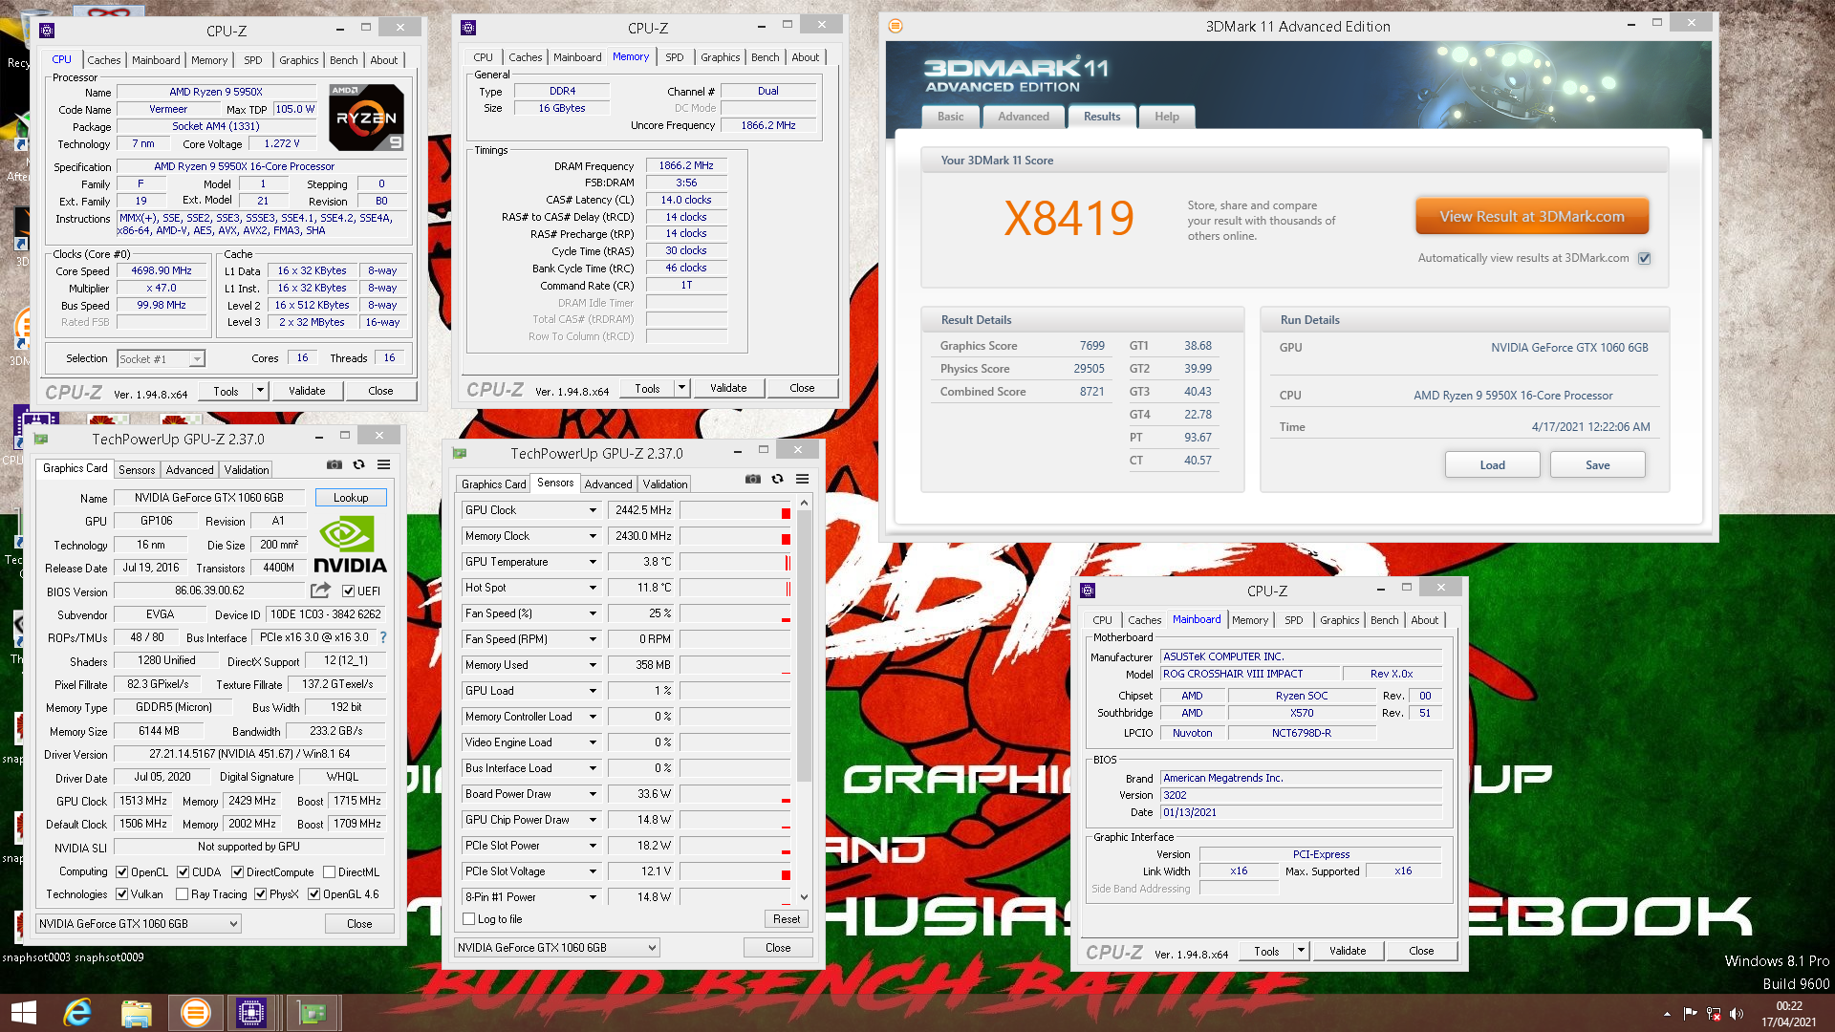Click the CPU-Z taskbar icon
This screenshot has height=1032, width=1835.
coord(251,1013)
